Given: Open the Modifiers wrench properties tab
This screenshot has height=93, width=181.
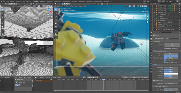Looking at the screenshot, I should point(151,55).
